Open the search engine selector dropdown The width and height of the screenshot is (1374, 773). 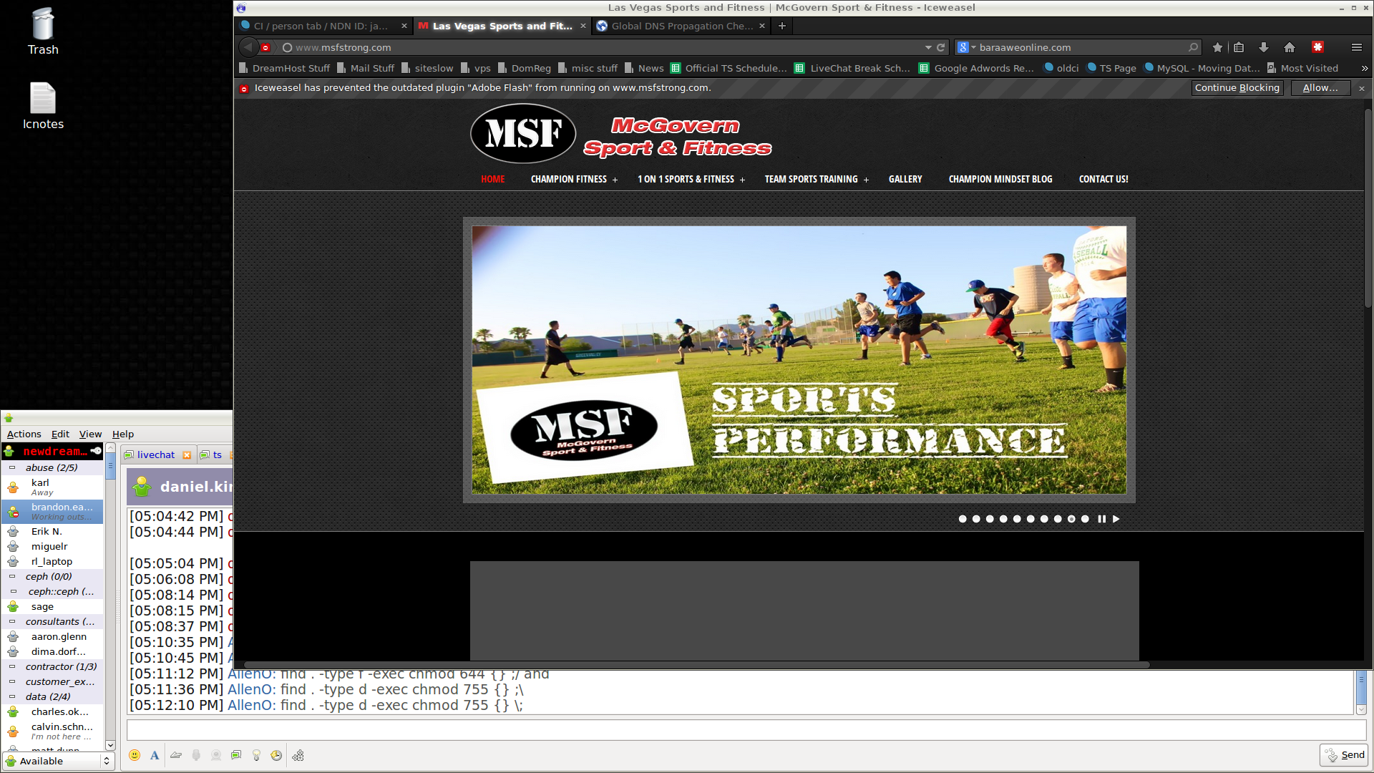click(967, 47)
